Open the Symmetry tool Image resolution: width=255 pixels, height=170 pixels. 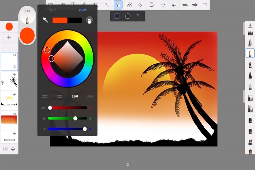pos(129,5)
